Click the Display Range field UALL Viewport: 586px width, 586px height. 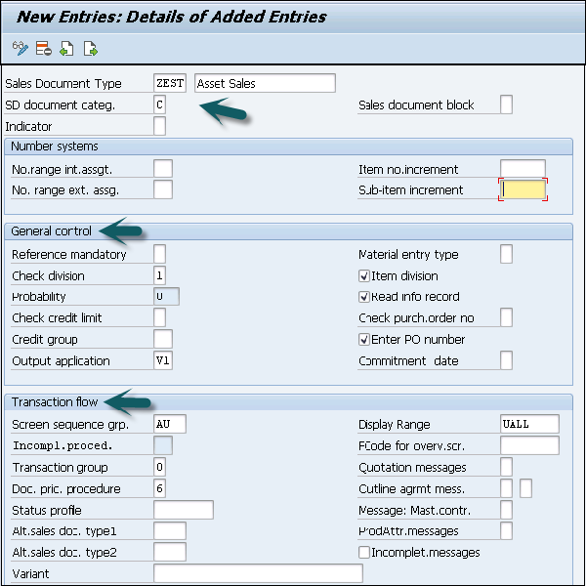pyautogui.click(x=528, y=425)
